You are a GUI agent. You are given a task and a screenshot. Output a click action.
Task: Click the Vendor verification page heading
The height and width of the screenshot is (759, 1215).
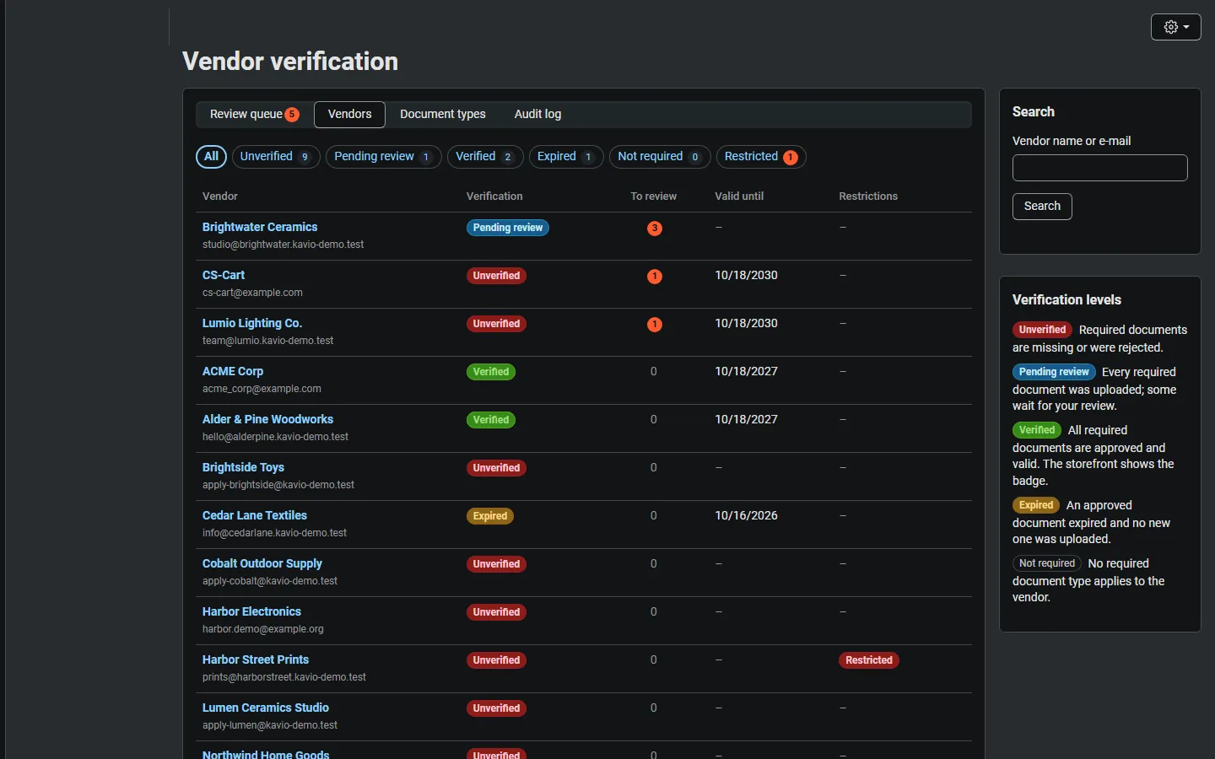290,62
